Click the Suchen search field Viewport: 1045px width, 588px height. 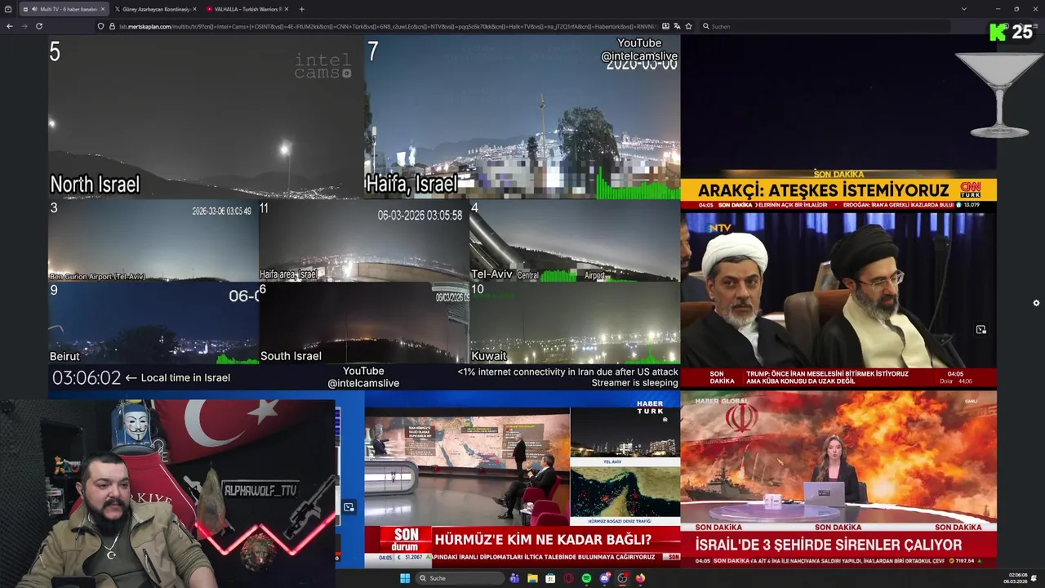825,26
